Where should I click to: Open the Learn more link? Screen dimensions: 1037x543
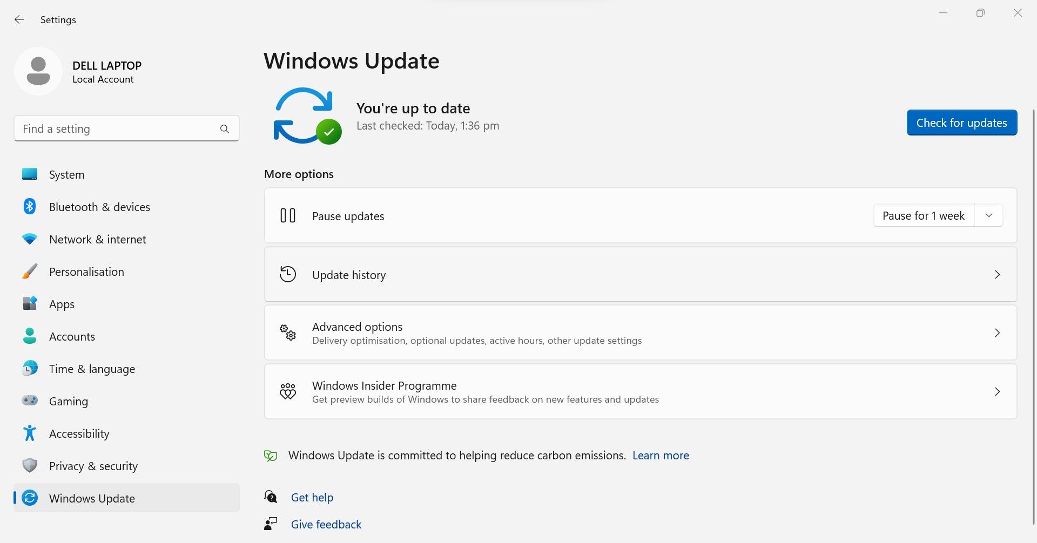pyautogui.click(x=661, y=455)
